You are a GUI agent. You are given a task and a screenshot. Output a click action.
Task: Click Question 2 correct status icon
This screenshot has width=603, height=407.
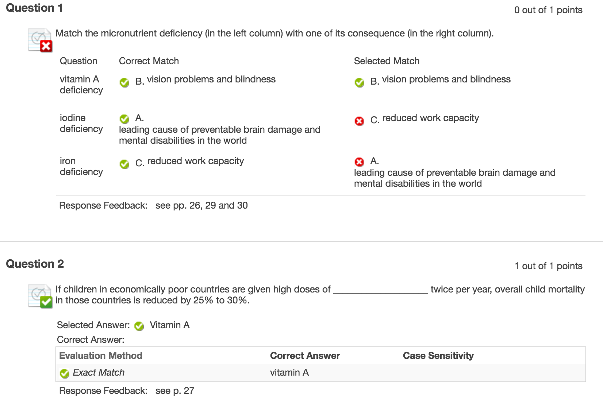coord(40,296)
